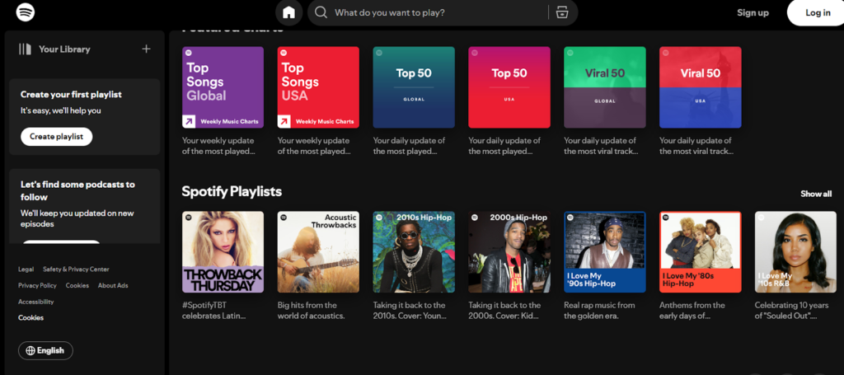The width and height of the screenshot is (844, 375).
Task: Click 'Celebrating 10 years of Souled Out' text
Action: (x=791, y=311)
